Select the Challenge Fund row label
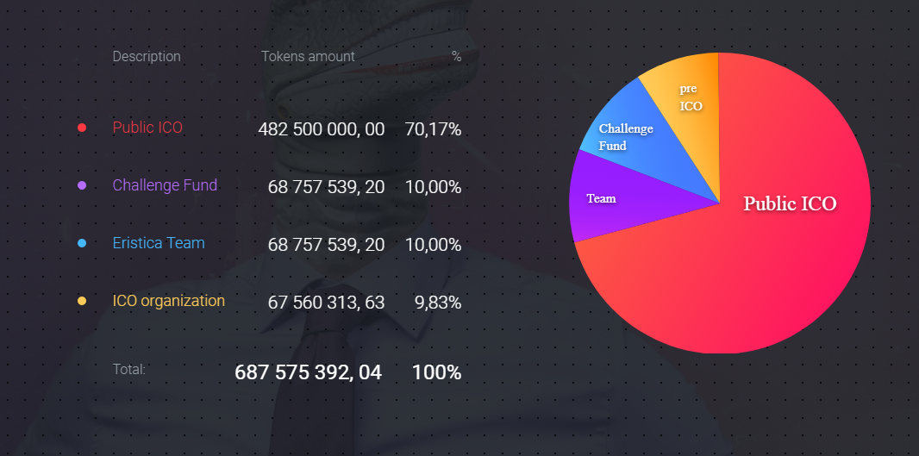This screenshot has height=456, width=919. pos(165,185)
